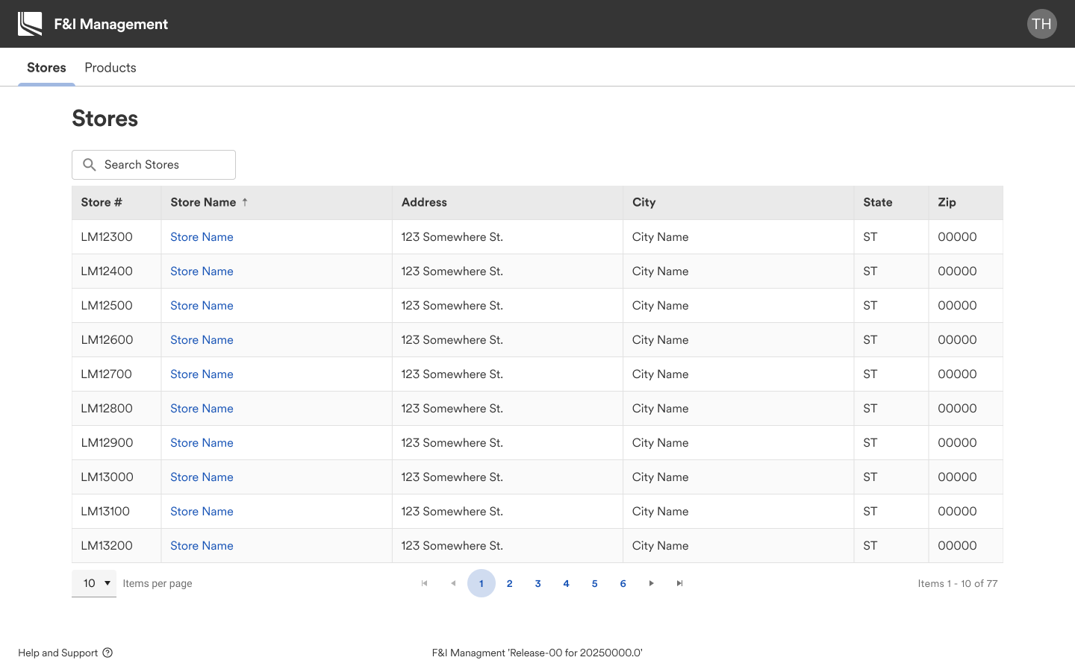The width and height of the screenshot is (1075, 666).
Task: Go to the first page of results
Action: pos(425,583)
